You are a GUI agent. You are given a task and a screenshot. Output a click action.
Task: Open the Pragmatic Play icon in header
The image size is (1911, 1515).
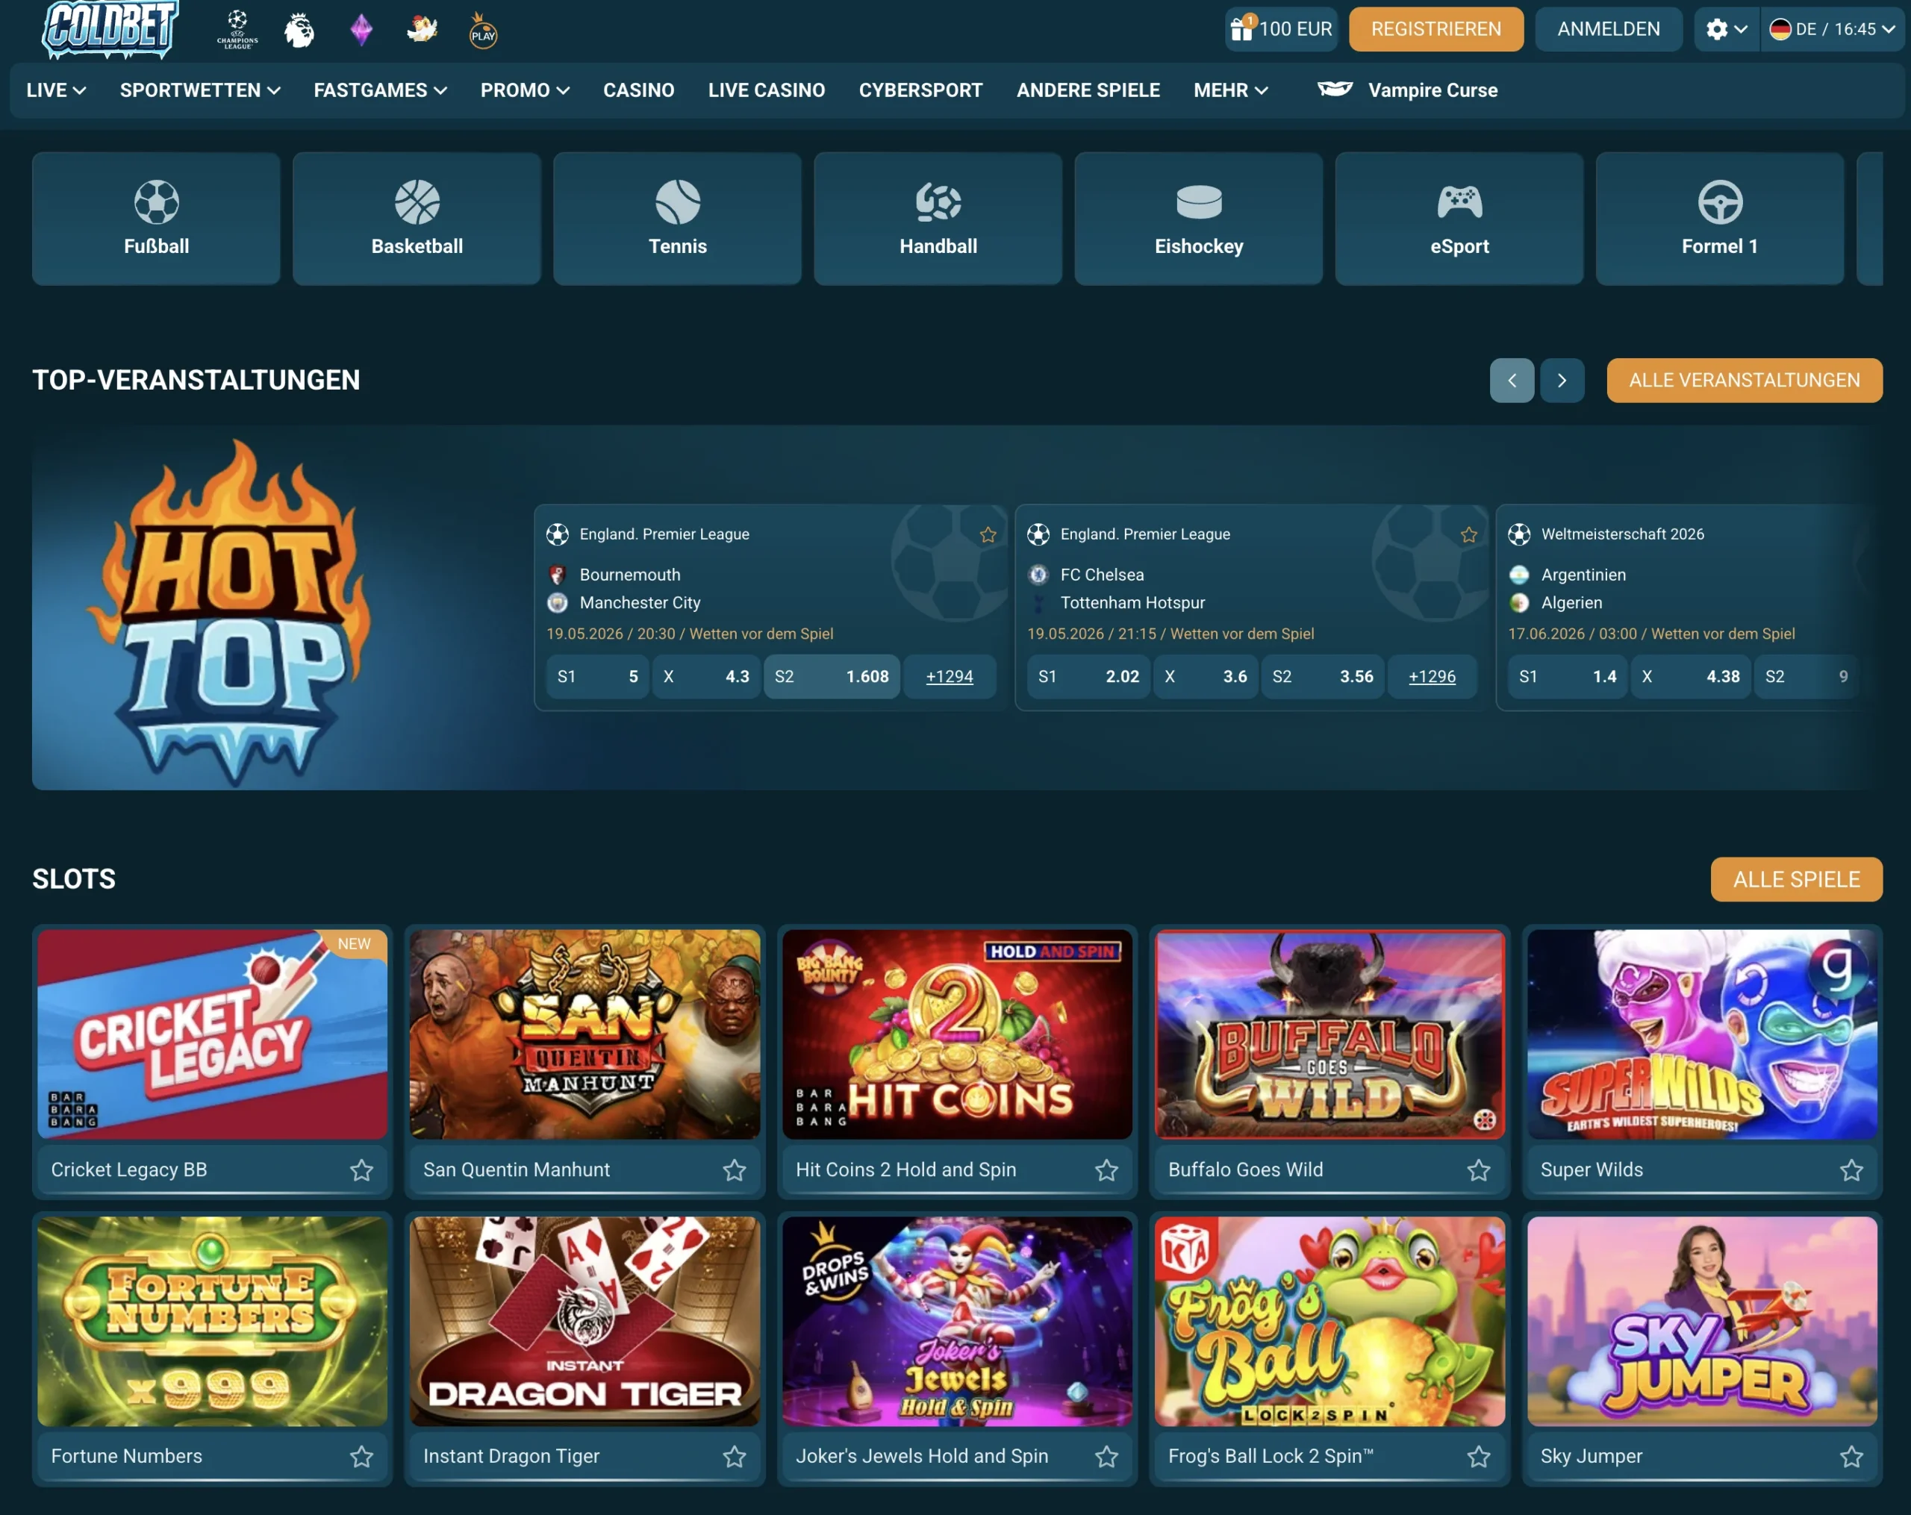pyautogui.click(x=483, y=30)
